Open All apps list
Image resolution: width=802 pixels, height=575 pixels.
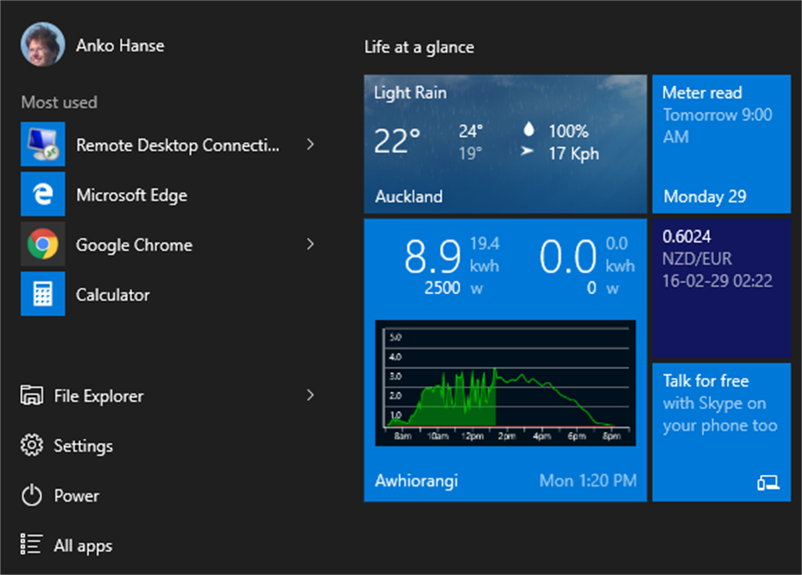[83, 545]
